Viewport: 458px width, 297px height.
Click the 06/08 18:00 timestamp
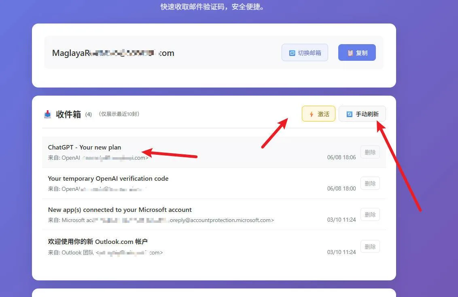(341, 188)
